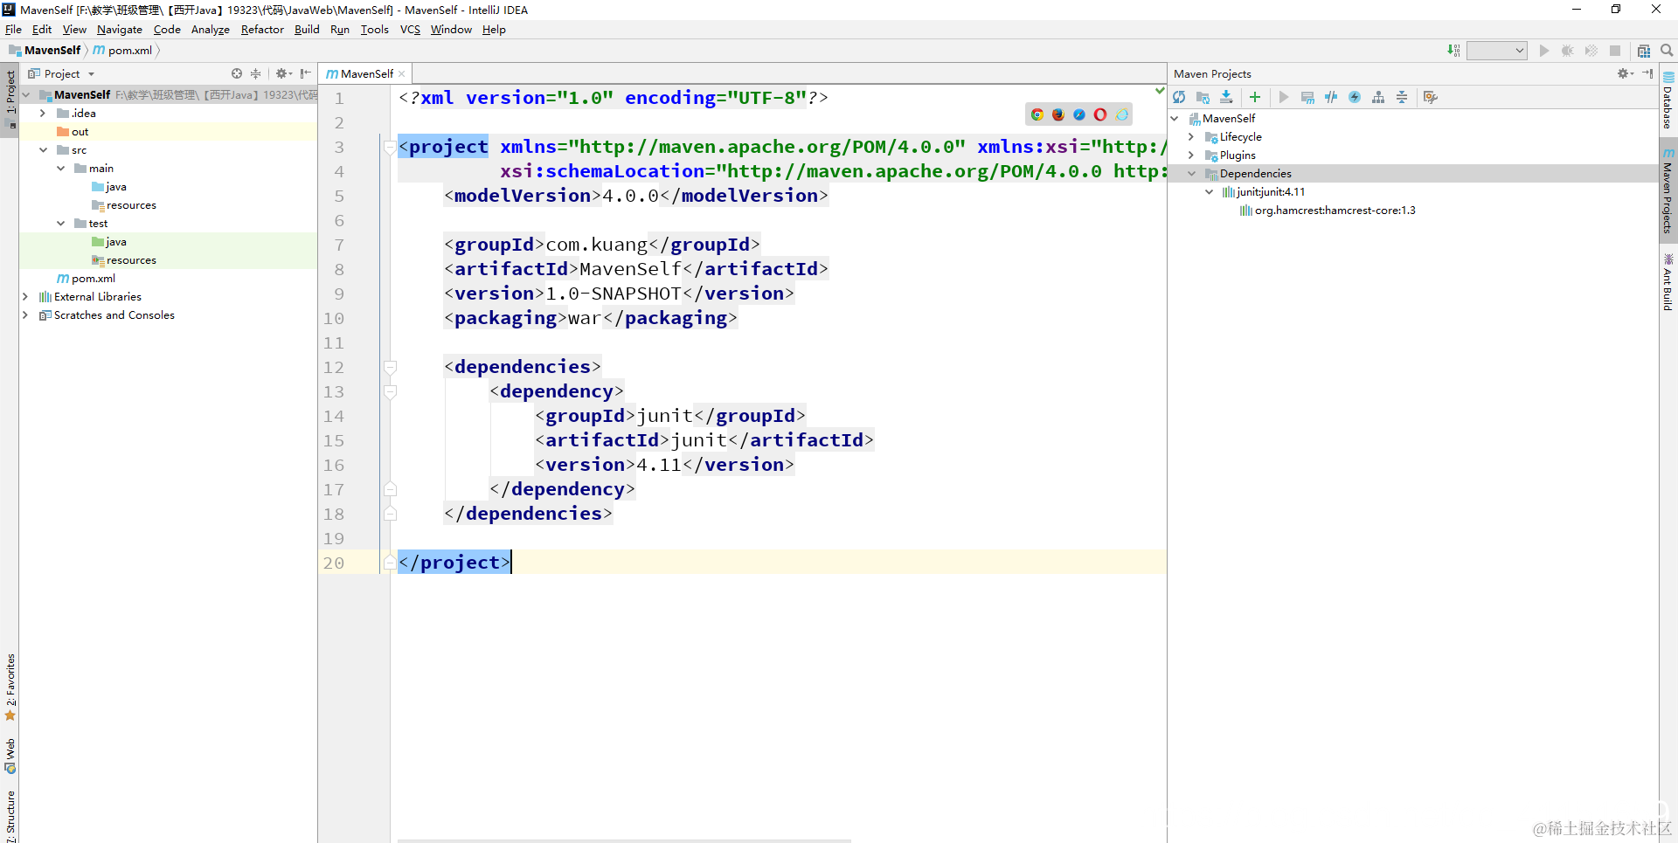Viewport: 1678px width, 843px height.
Task: Select org.hamcrest:hamcrest-core:1.3 dependency
Action: (1335, 211)
